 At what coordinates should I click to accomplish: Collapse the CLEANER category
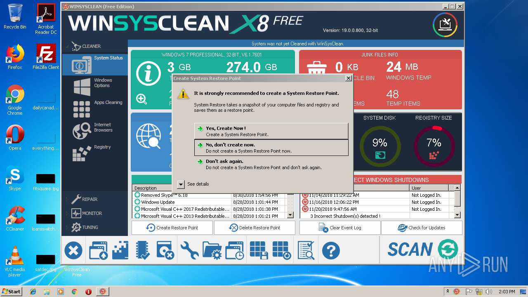click(x=68, y=46)
